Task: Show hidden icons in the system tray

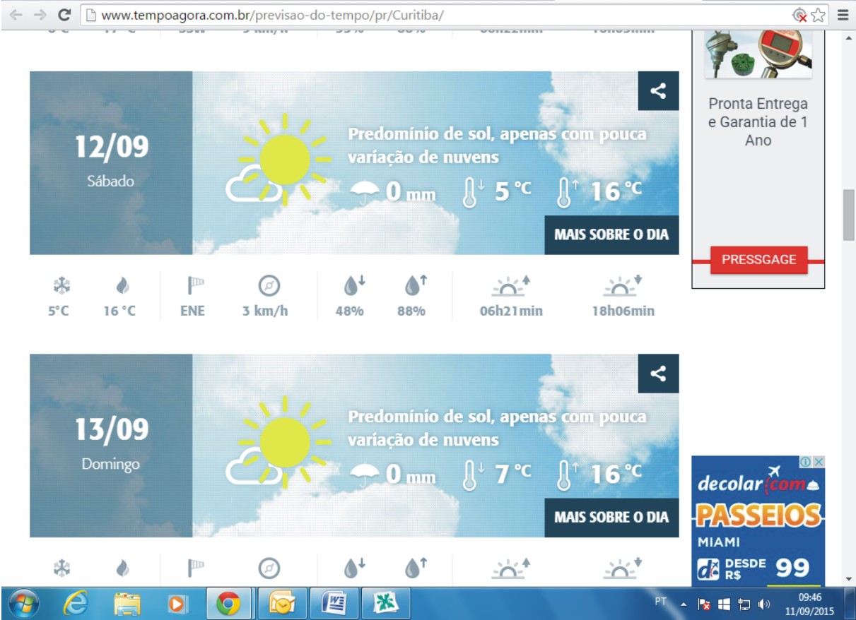Action: (684, 604)
